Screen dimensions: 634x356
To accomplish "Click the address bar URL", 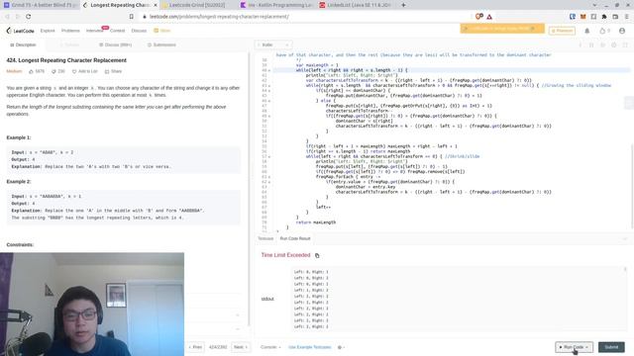I will coord(219,17).
